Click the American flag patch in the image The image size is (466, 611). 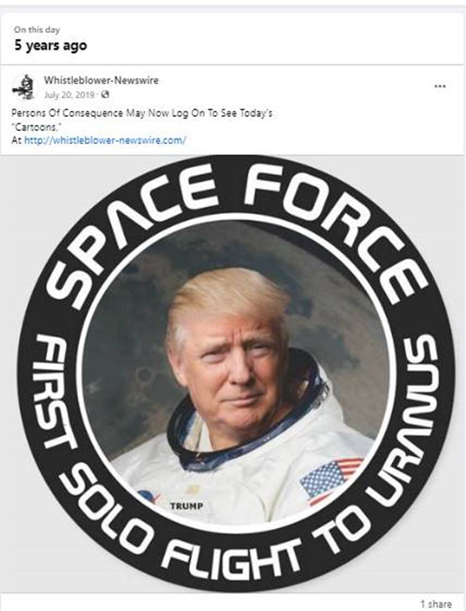point(331,481)
